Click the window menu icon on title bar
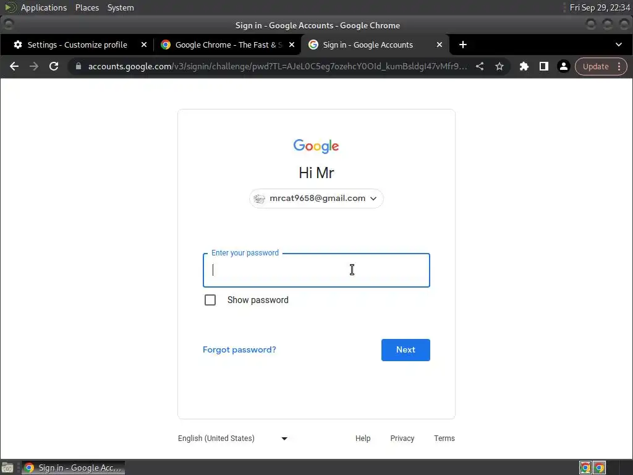This screenshot has width=633, height=475. [9, 24]
